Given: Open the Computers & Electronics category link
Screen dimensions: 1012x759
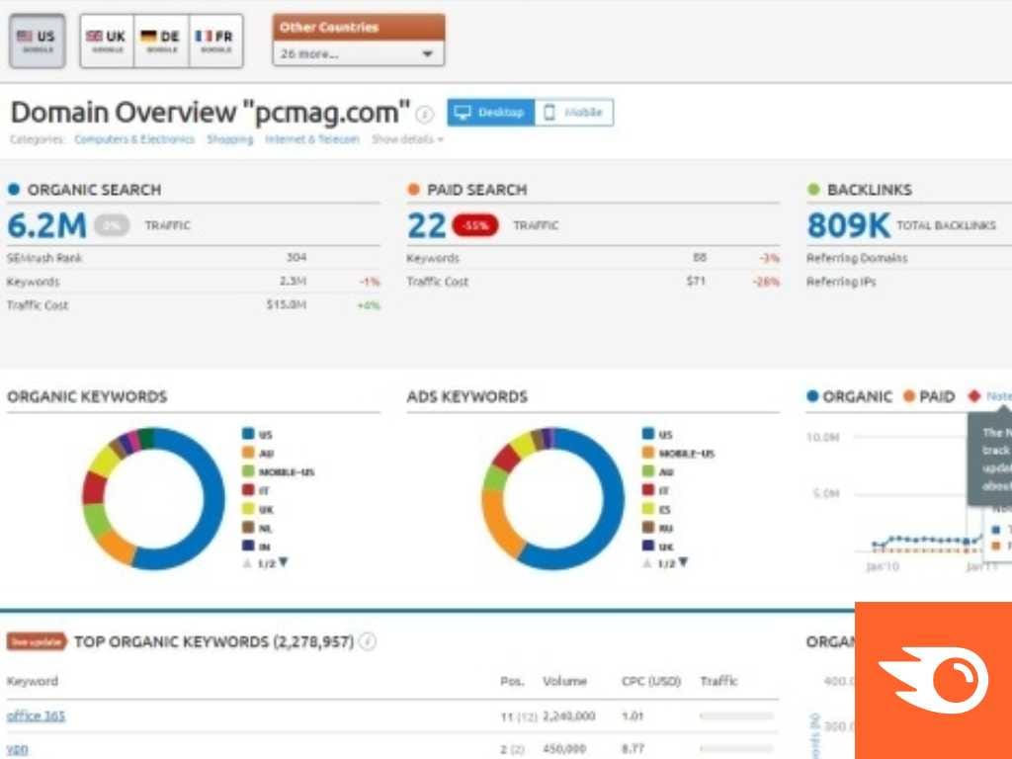Looking at the screenshot, I should (134, 139).
